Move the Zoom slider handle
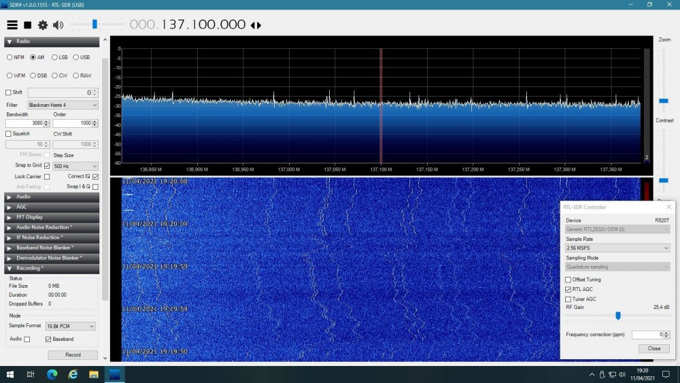Viewport: 680px width, 383px height. point(664,101)
